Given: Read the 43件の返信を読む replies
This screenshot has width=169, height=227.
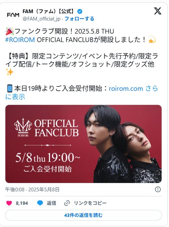Looking at the screenshot, I should (x=83, y=215).
